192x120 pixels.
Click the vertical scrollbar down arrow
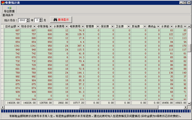pos(189,103)
